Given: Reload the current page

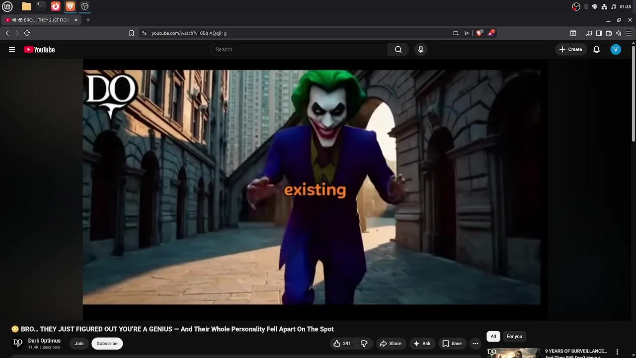Looking at the screenshot, I should (x=27, y=33).
